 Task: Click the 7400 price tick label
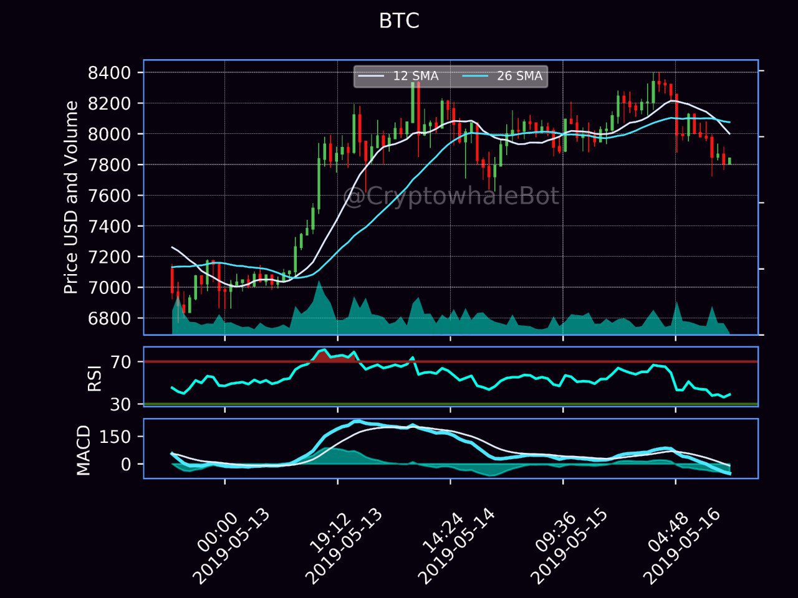(x=109, y=226)
